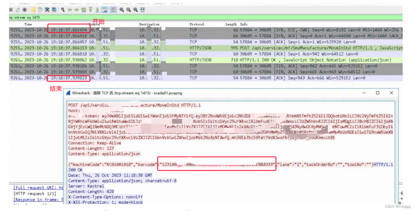Select the ACK Seq=1 Ack=1 Win=529920 row
Image resolution: width=415 pixels, height=211 pixels.
click(206, 42)
